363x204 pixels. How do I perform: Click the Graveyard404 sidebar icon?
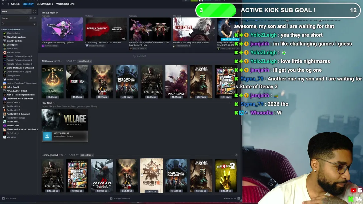(x=5, y=76)
